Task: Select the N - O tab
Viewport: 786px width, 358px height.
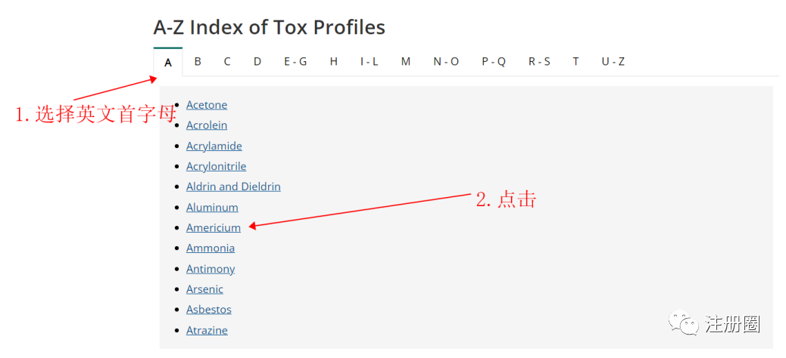Action: 446,61
